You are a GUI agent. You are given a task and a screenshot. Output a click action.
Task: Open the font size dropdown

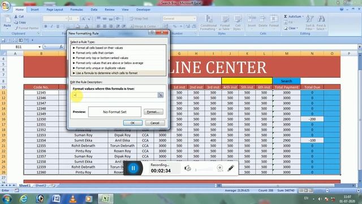pyautogui.click(x=77, y=19)
